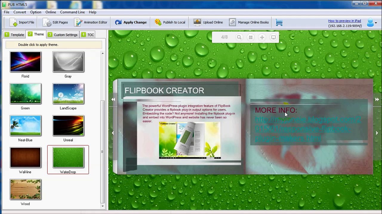Click the zoom magnifier icon in preview
This screenshot has width=382, height=214.
pos(239,37)
